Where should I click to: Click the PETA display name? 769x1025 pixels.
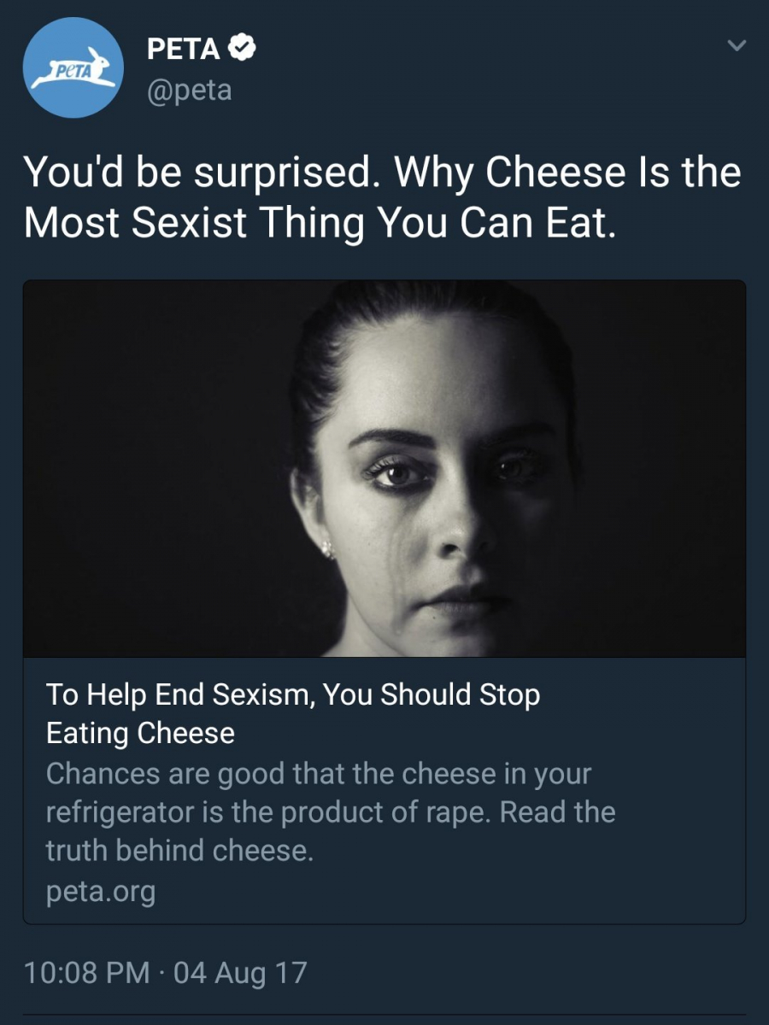[184, 50]
